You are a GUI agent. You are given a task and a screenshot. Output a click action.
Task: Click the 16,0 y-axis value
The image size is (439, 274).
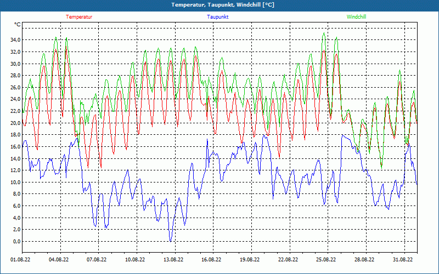pos(15,146)
